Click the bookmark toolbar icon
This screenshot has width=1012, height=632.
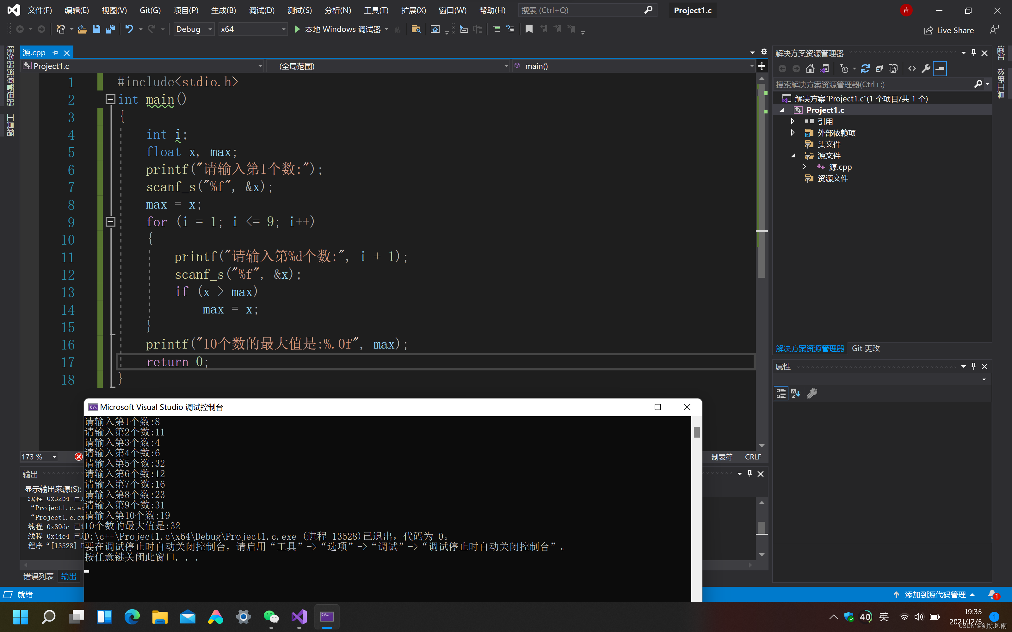click(529, 29)
